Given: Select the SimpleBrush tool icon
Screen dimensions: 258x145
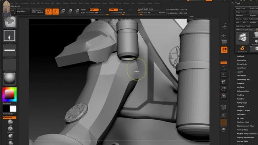Looking at the screenshot, I should click(242, 49).
